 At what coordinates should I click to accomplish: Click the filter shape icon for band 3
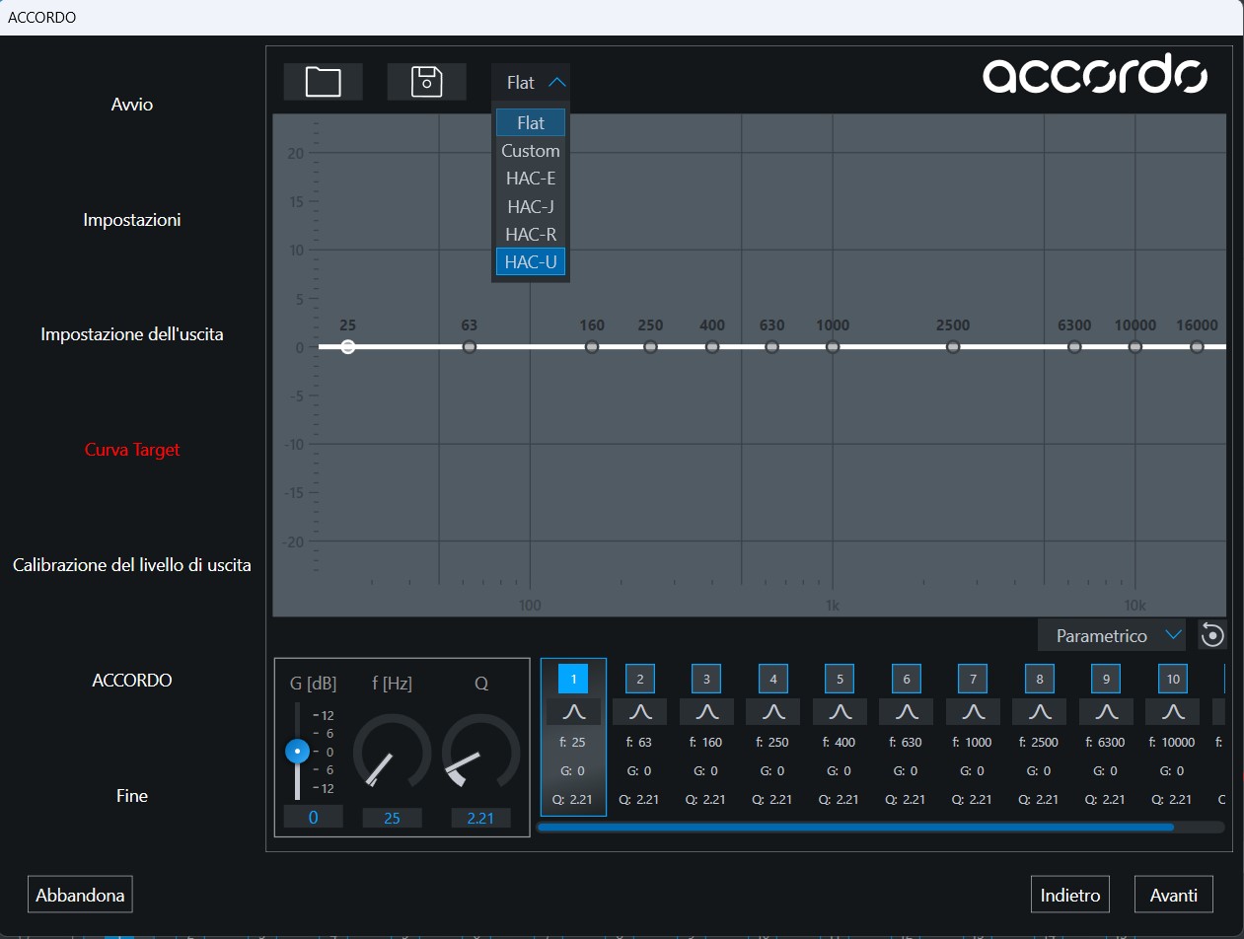[706, 711]
